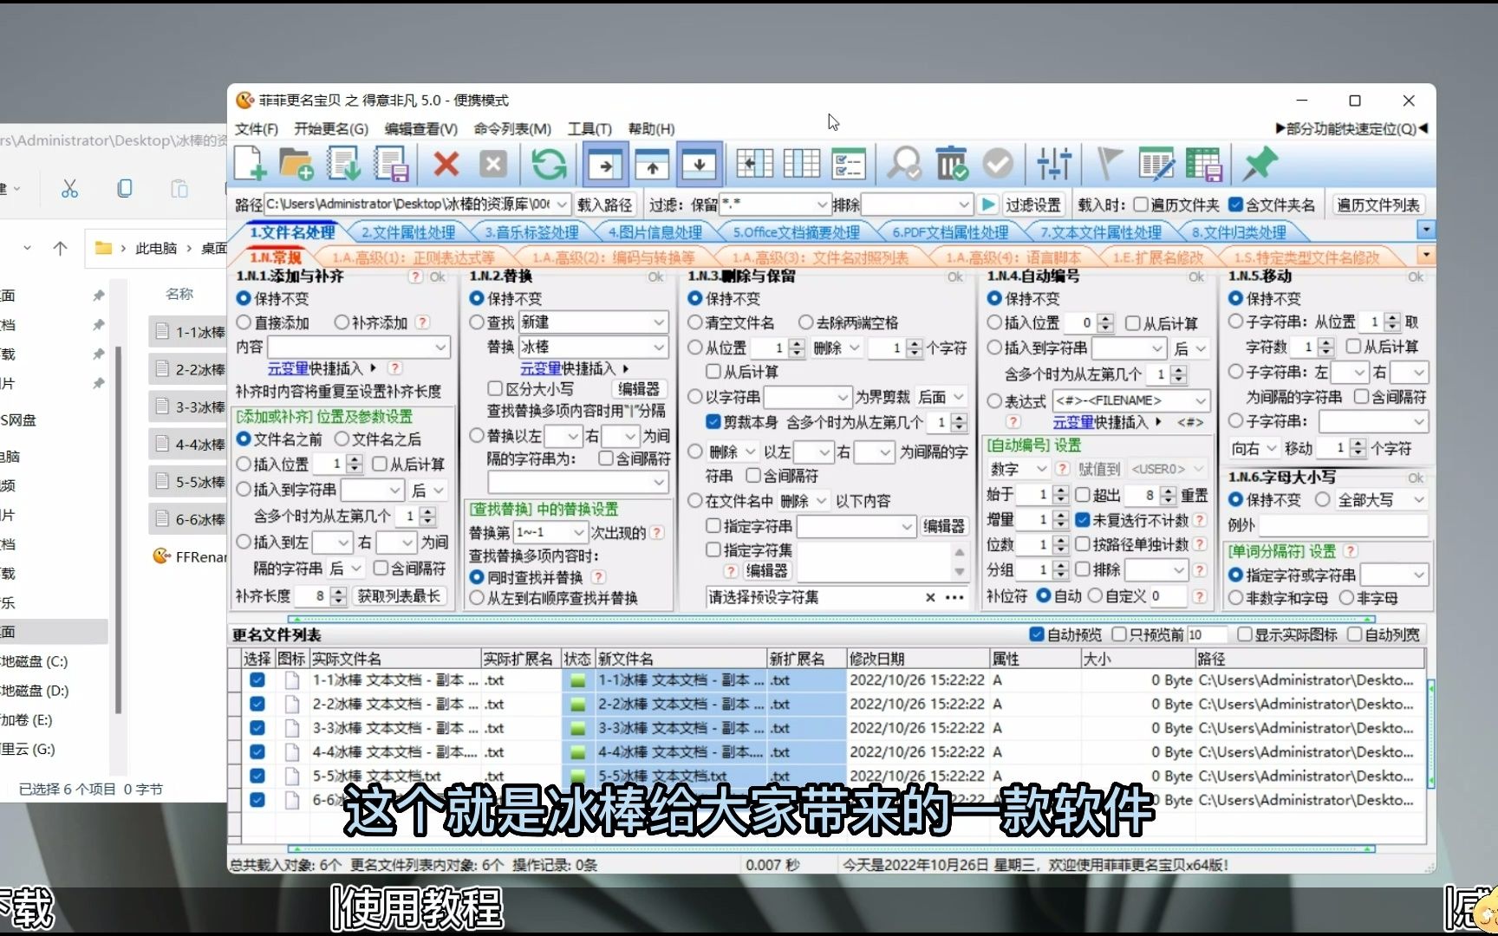Toggle the right-arrow panel layout icon
The height and width of the screenshot is (936, 1498).
click(x=605, y=164)
